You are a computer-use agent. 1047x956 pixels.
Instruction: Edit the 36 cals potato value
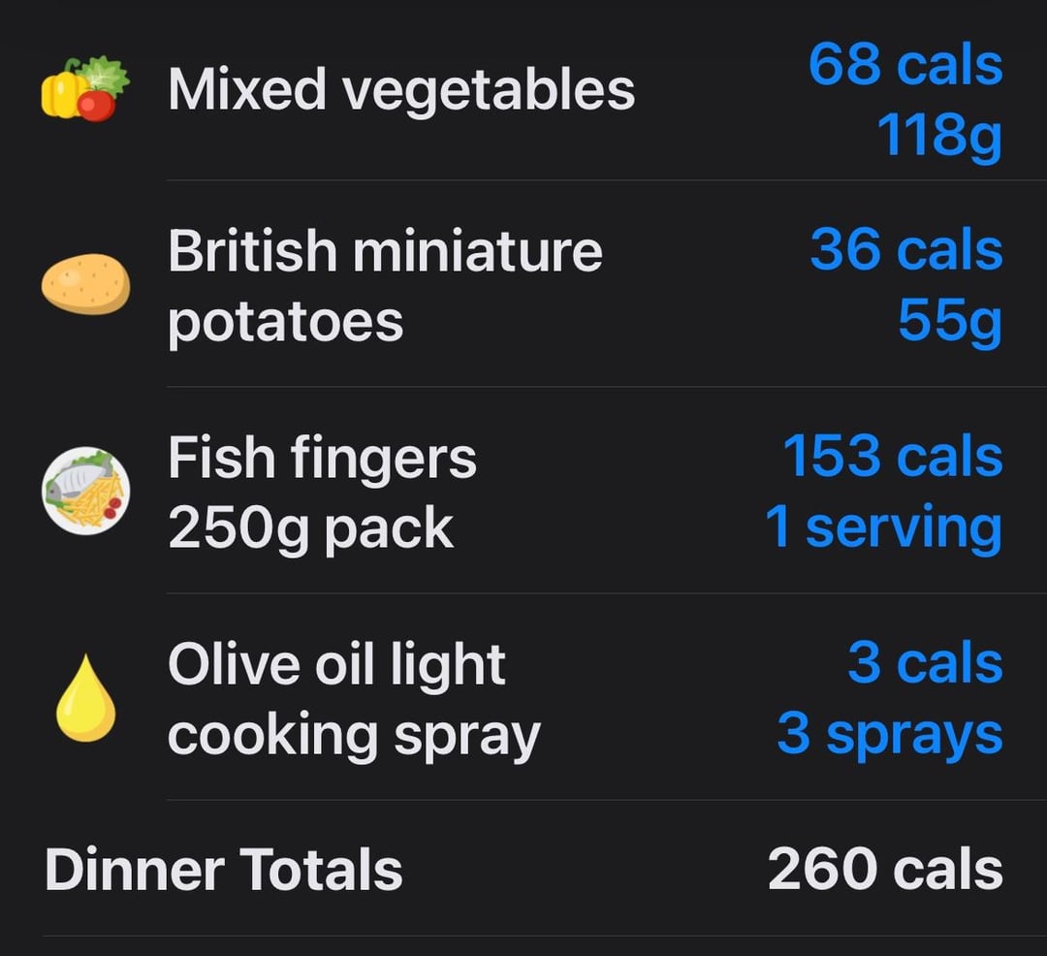906,250
